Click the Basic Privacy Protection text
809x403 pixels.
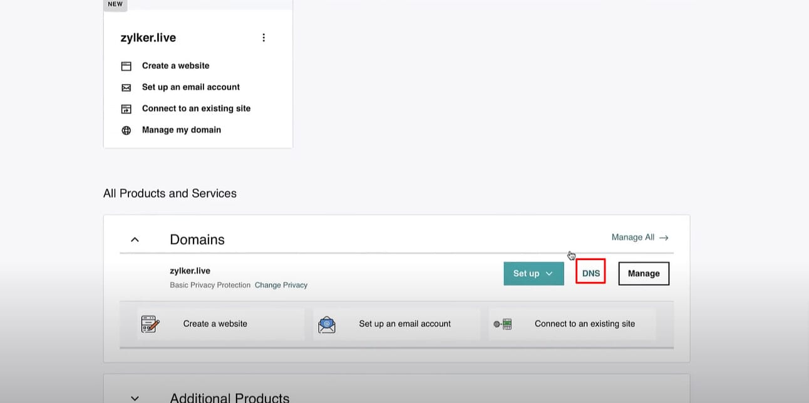[210, 285]
